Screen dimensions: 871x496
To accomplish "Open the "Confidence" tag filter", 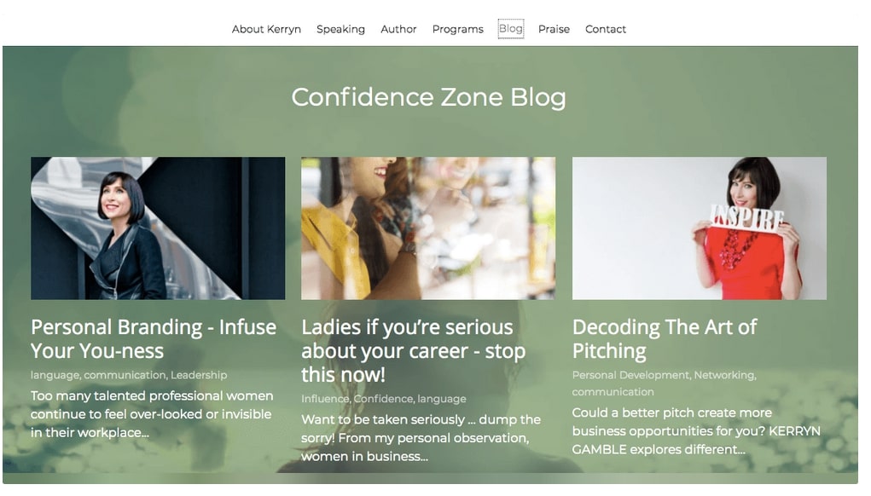I will [x=383, y=399].
